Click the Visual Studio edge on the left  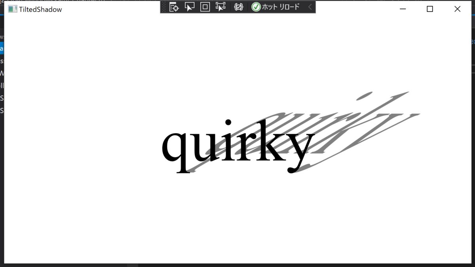(x=2, y=158)
